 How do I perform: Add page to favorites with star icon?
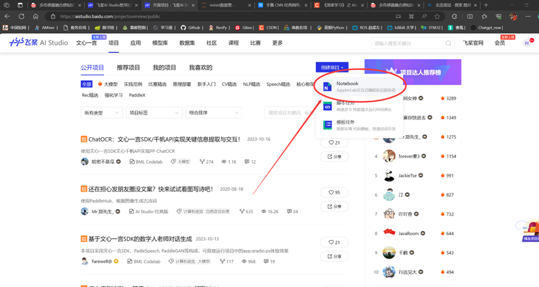(437, 16)
